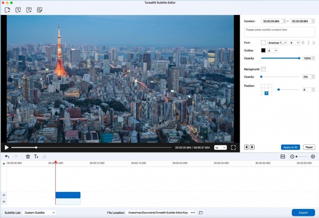Open the font size dropdown

[x=295, y=43]
